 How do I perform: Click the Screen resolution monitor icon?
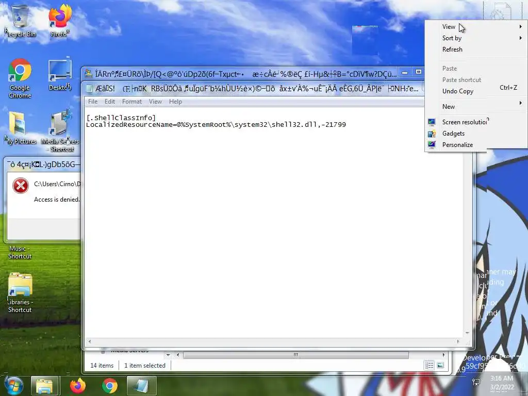coord(432,122)
